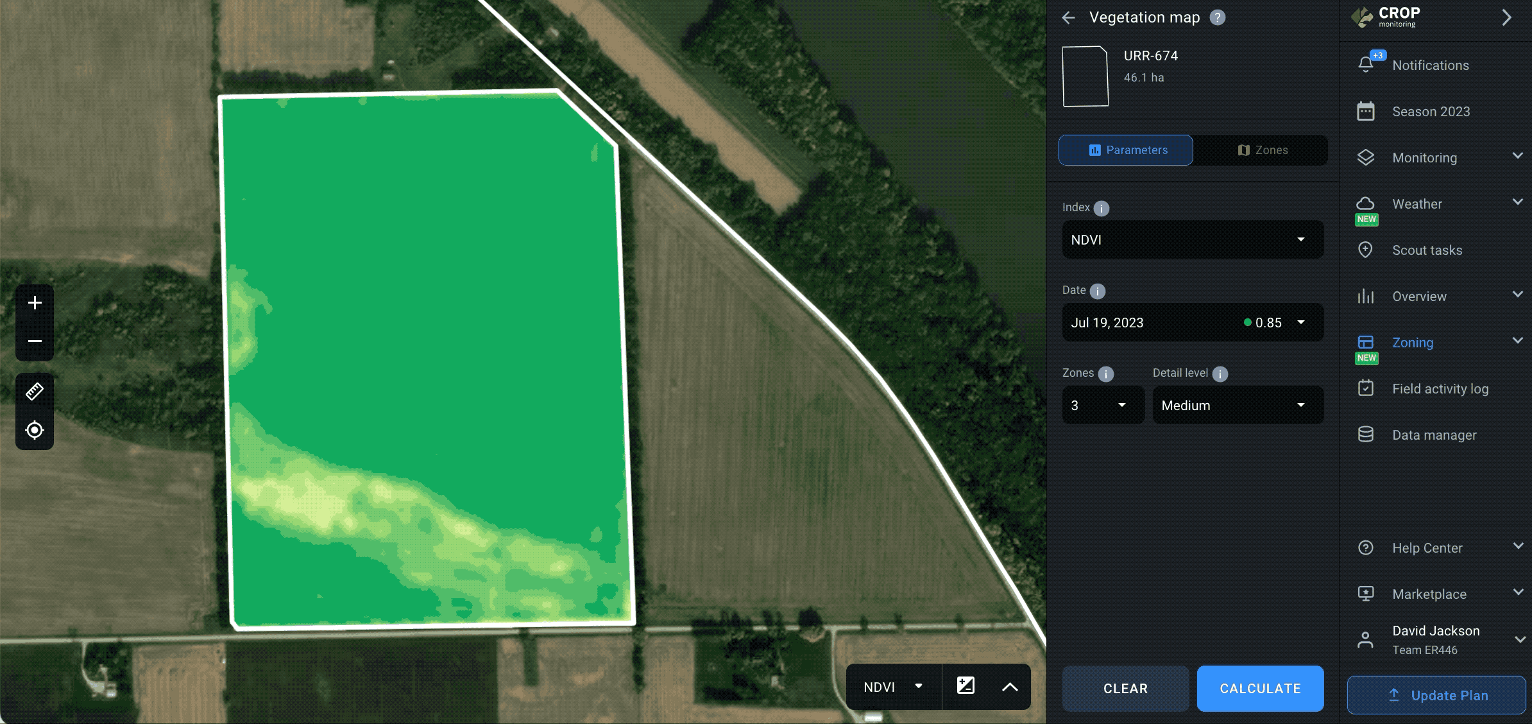Open the Overview panel icon
This screenshot has height=724, width=1532.
pos(1365,296)
